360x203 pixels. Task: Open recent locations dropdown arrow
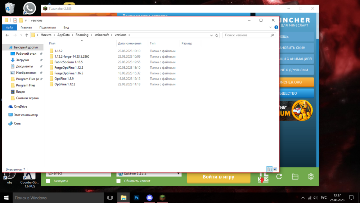click(21, 35)
